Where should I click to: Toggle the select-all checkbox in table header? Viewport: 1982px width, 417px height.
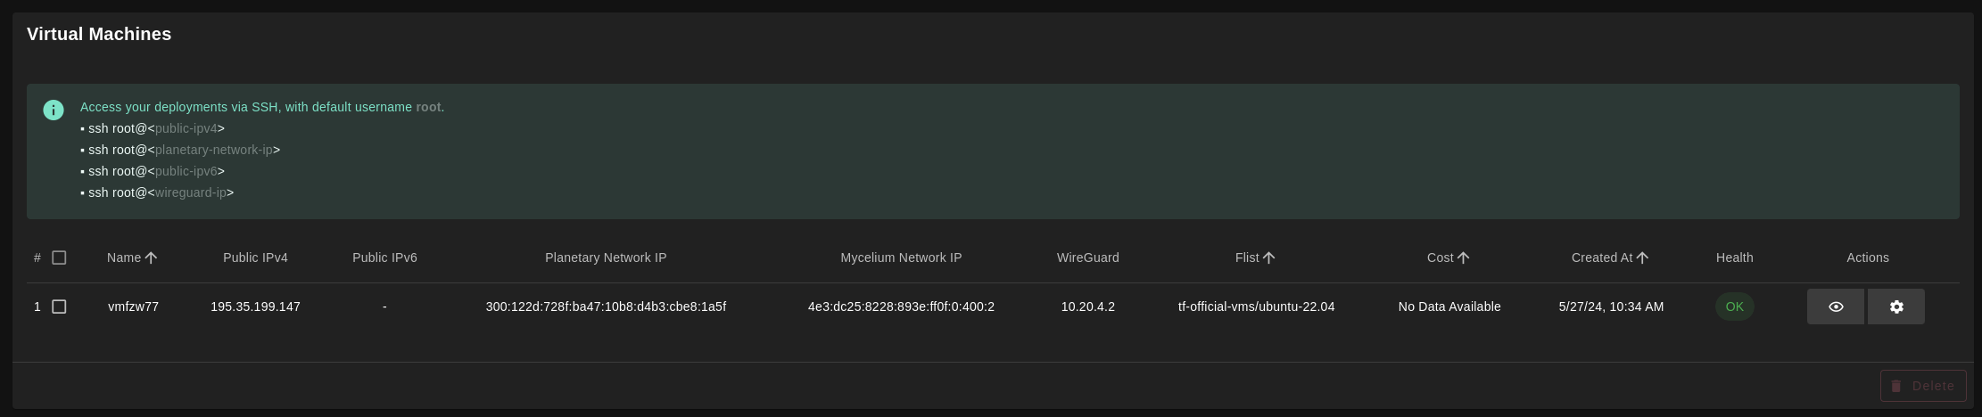click(x=59, y=258)
